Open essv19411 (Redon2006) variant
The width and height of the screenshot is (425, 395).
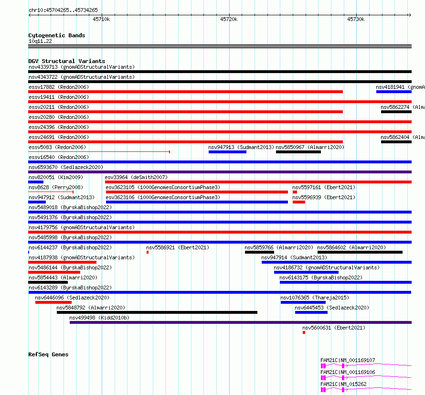point(59,97)
